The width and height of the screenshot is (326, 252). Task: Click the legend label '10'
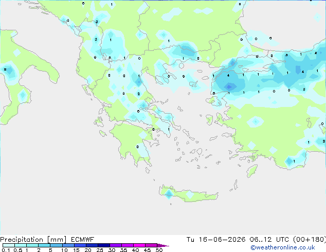[64, 250]
